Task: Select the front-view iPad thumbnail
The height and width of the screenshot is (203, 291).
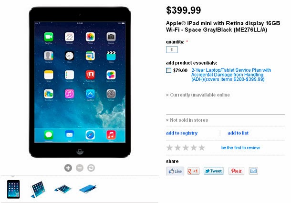Action: pyautogui.click(x=13, y=189)
